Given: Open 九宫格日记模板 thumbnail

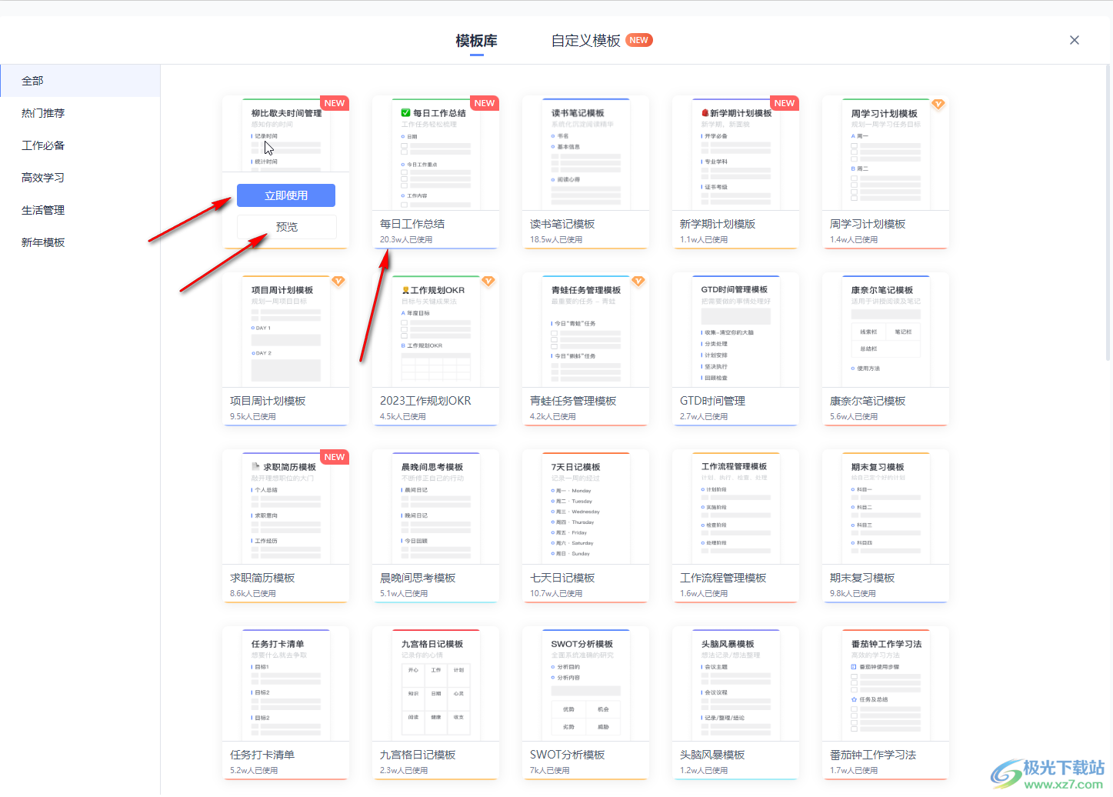Looking at the screenshot, I should 435,684.
